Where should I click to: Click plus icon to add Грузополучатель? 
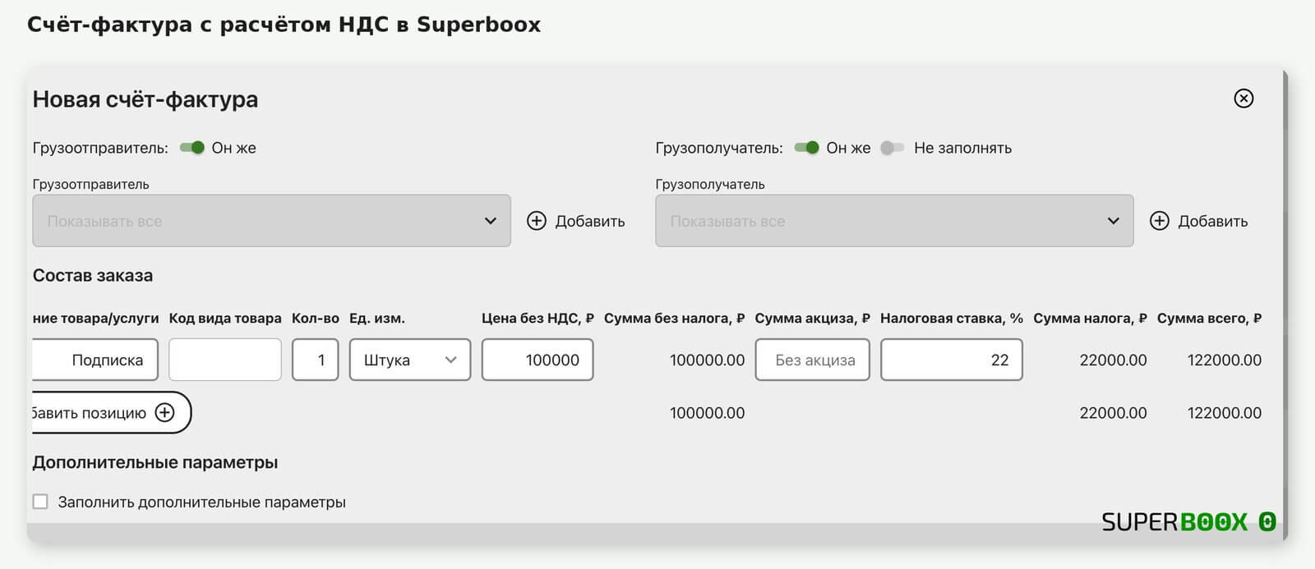[x=1159, y=221]
